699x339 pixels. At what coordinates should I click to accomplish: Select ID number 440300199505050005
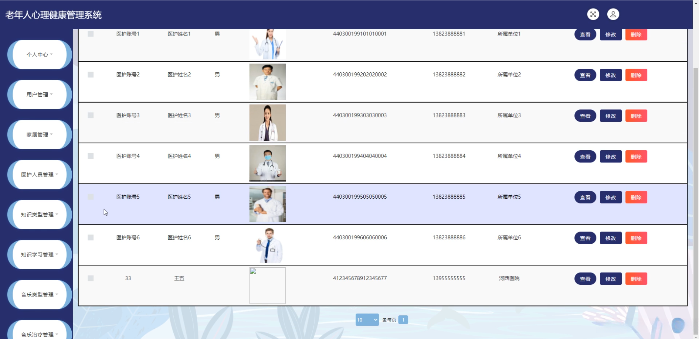click(x=360, y=197)
